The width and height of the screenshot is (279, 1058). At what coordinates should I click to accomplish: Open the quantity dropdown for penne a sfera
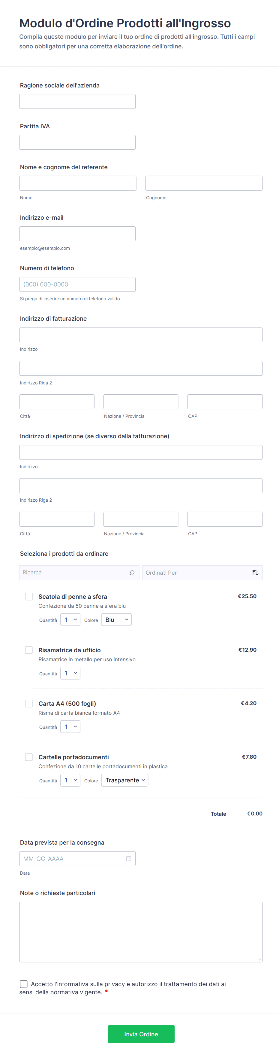pyautogui.click(x=70, y=619)
